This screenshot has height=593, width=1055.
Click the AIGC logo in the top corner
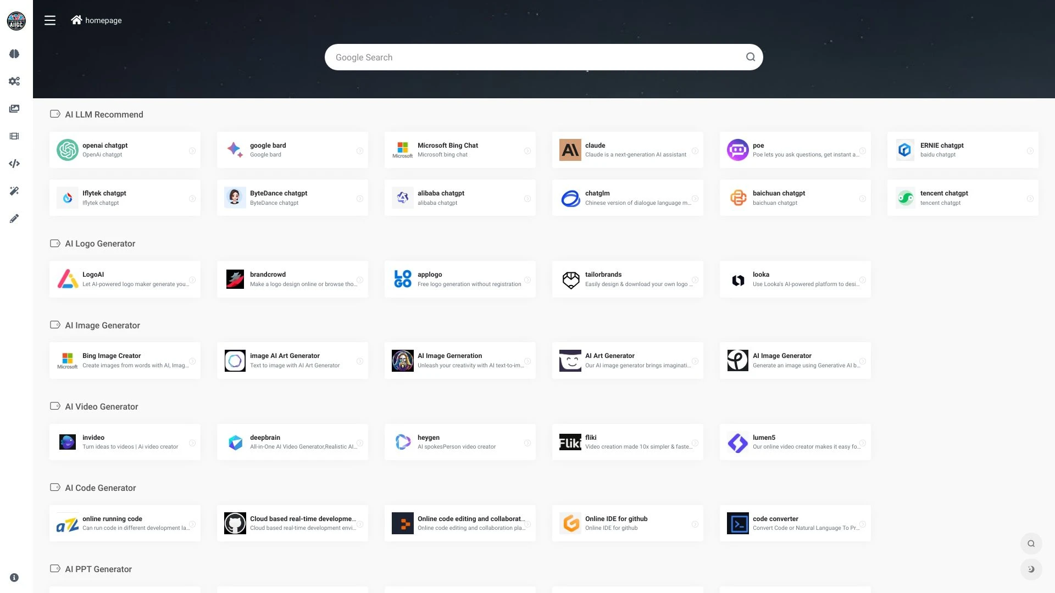(x=16, y=21)
